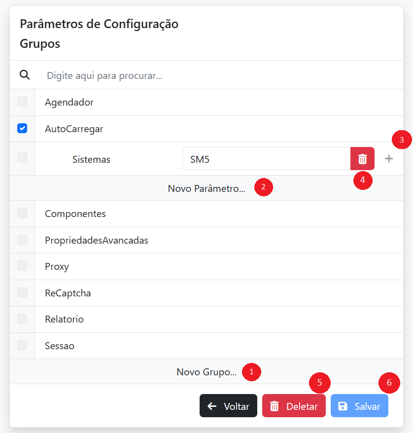Collapse the AutoCarregar group row

(x=74, y=129)
